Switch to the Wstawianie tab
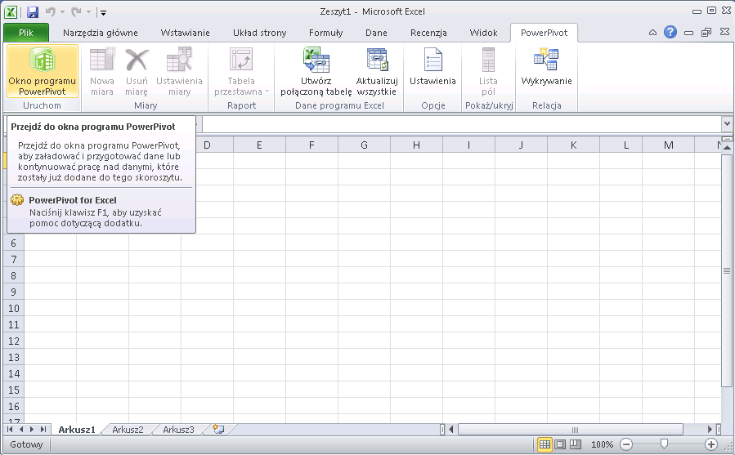This screenshot has height=455, width=735. (185, 33)
